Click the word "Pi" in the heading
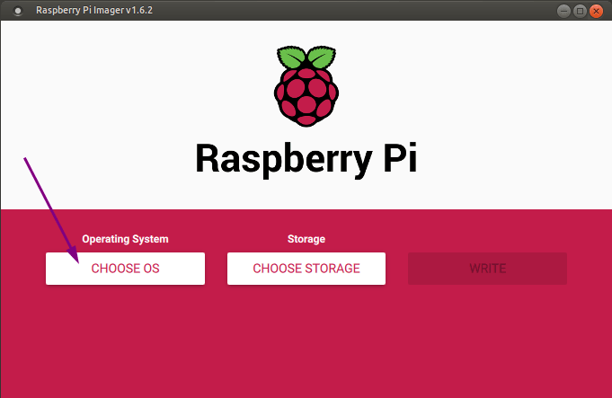 [x=392, y=159]
